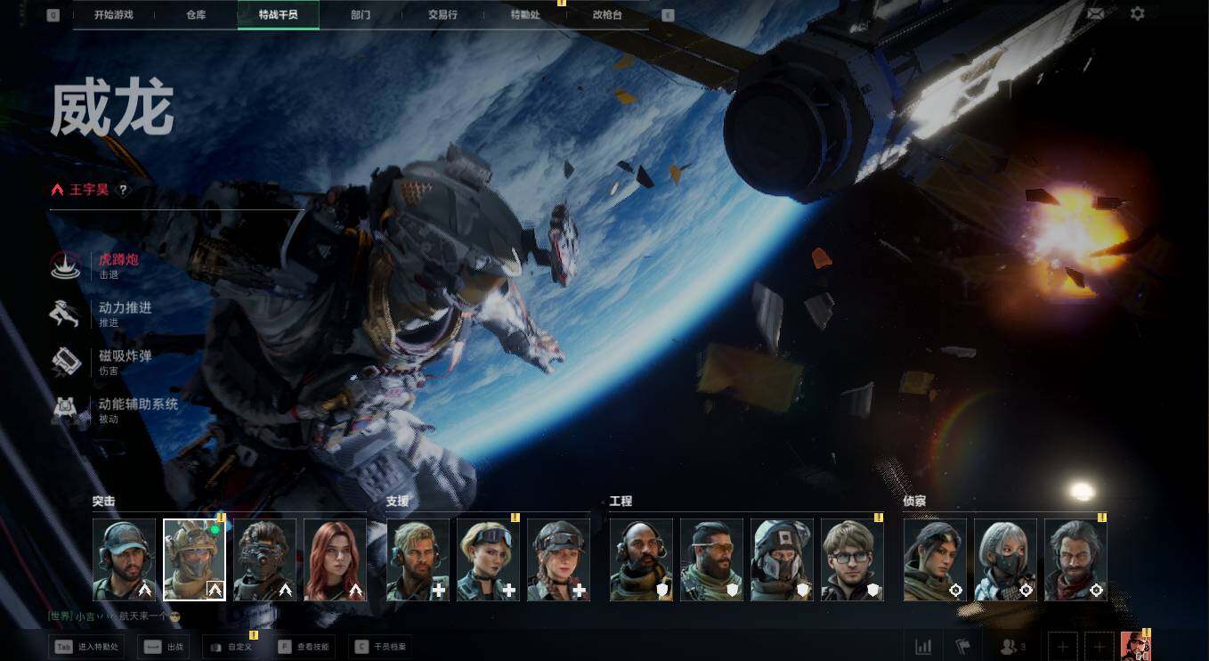This screenshot has height=661, width=1209.
Task: Pick the dark-haired woman 侦察 operator
Action: coord(935,559)
